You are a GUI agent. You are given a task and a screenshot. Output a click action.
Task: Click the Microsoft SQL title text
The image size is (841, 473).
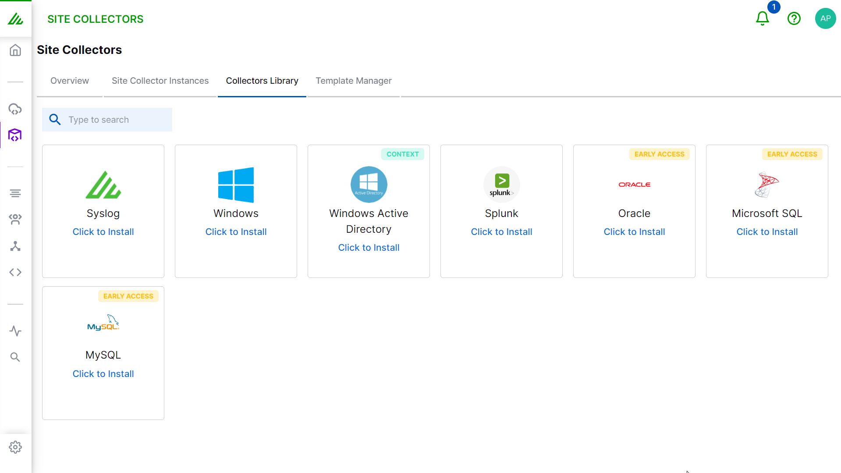tap(767, 213)
